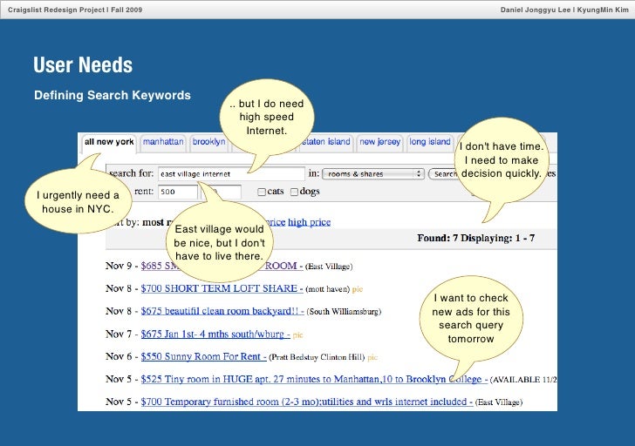
Task: Open the $700 Temporary furnished room listing
Action: pyautogui.click(x=306, y=402)
